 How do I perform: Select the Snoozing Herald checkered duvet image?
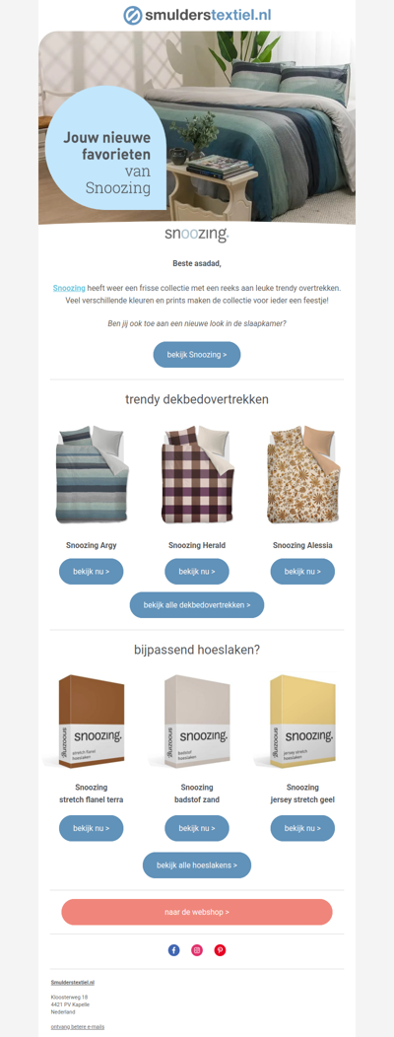click(197, 474)
